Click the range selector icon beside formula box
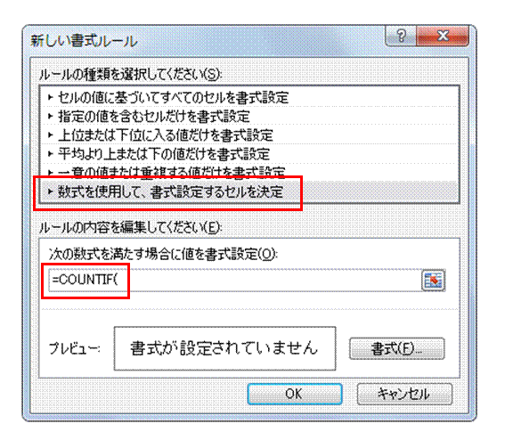The height and width of the screenshot is (448, 505). [x=434, y=280]
